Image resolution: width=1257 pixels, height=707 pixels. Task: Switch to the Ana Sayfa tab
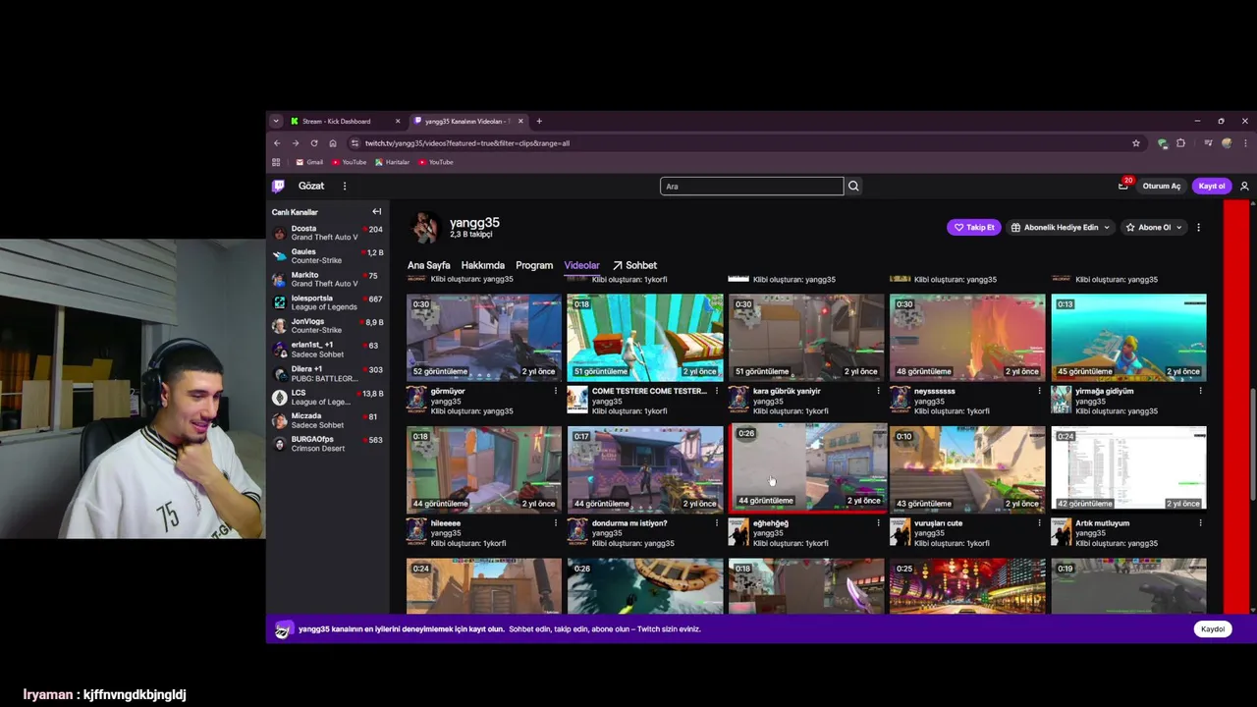pos(428,265)
